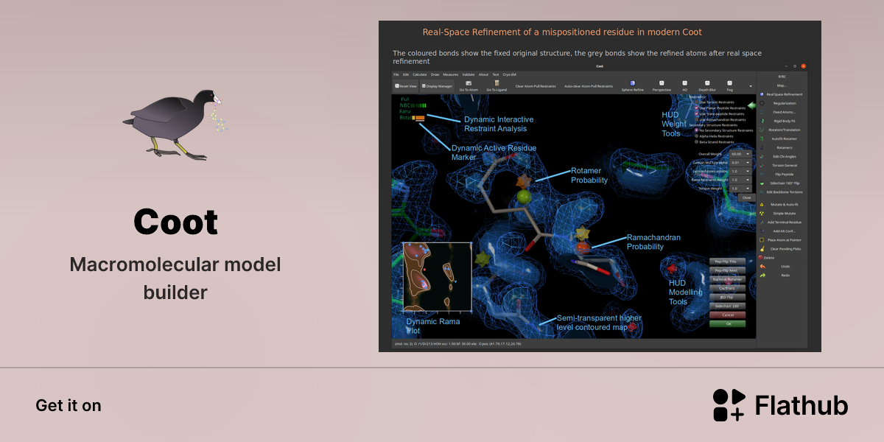884x442 pixels.
Task: Expand the Torsion Weight dropdown
Action: (740, 188)
